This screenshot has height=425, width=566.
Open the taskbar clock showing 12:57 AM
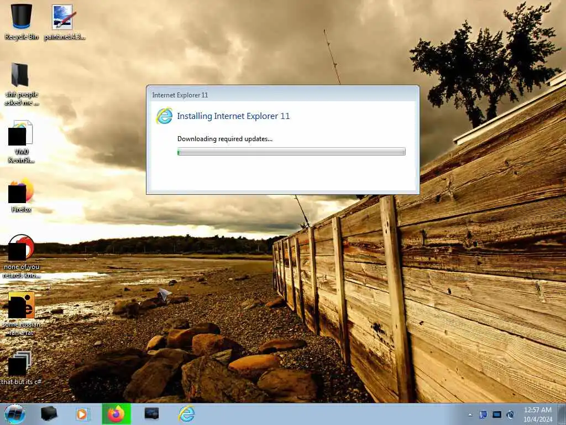point(538,414)
